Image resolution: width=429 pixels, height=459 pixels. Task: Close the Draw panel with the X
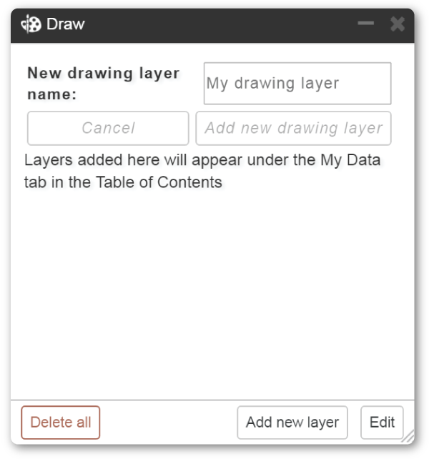pyautogui.click(x=398, y=24)
